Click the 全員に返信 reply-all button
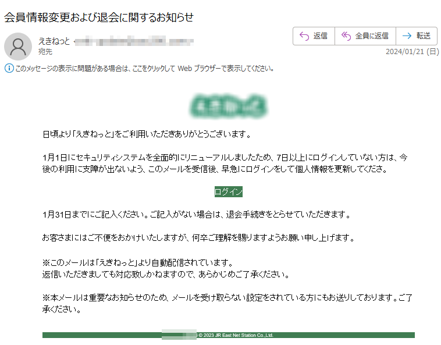Screen dimensions: 441x345 tap(365, 36)
